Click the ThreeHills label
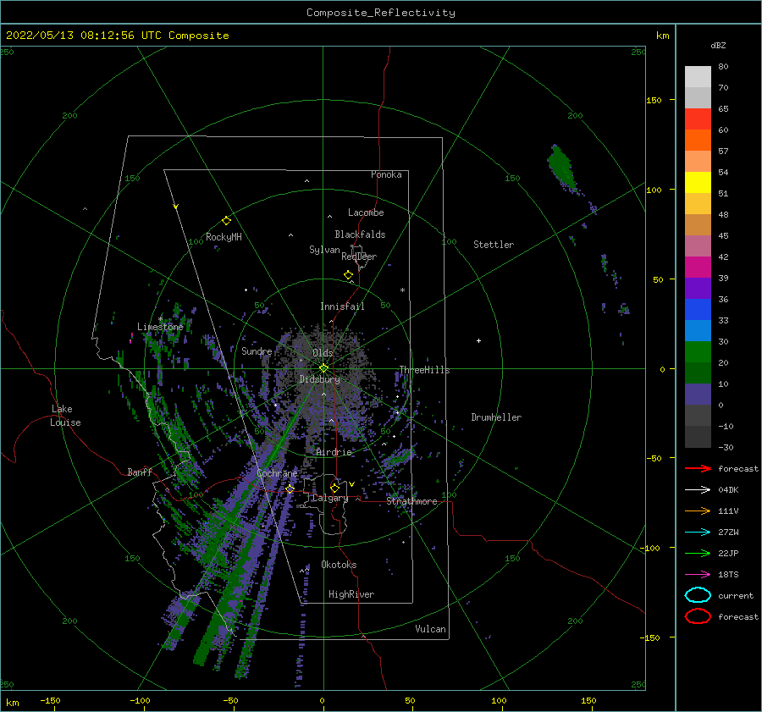The image size is (762, 712). tap(425, 370)
